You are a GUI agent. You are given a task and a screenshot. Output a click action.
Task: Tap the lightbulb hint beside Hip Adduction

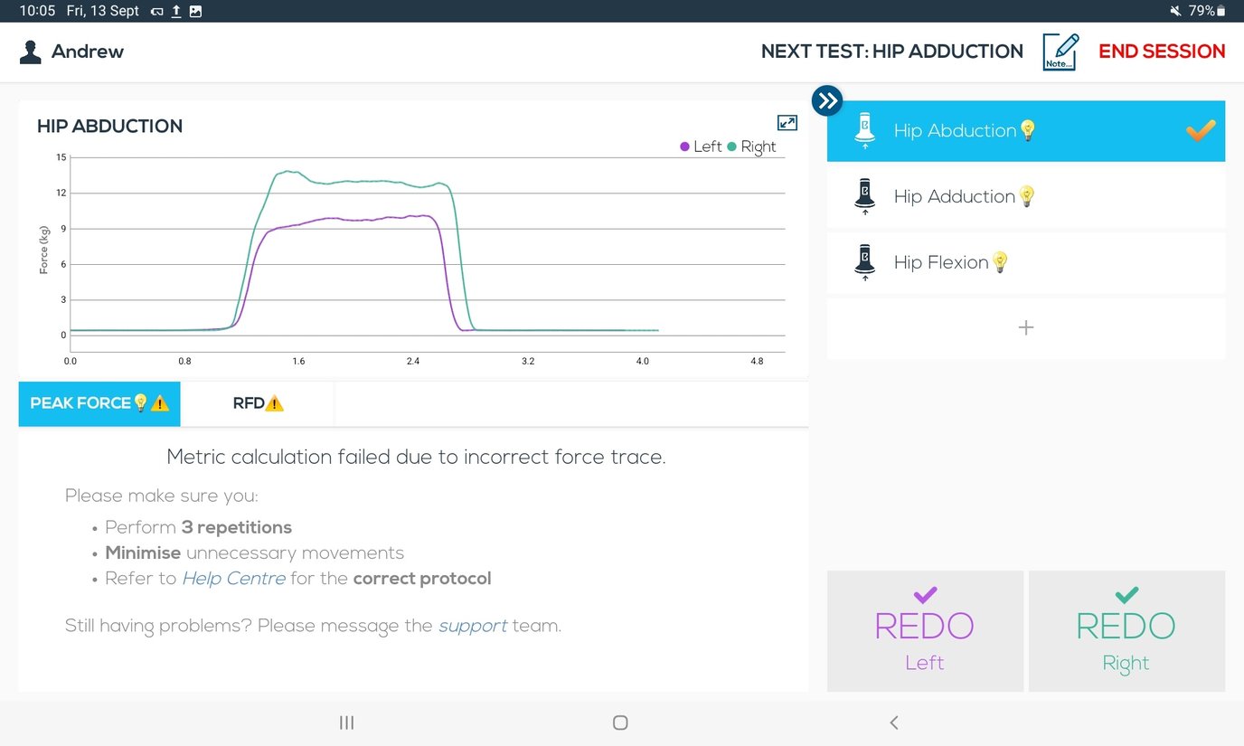point(1026,196)
